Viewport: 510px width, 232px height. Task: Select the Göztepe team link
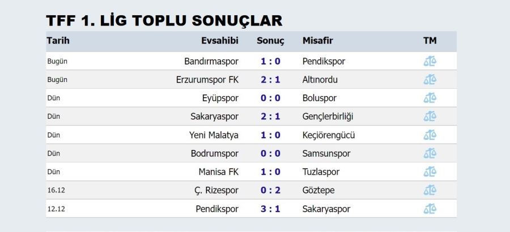(x=318, y=190)
